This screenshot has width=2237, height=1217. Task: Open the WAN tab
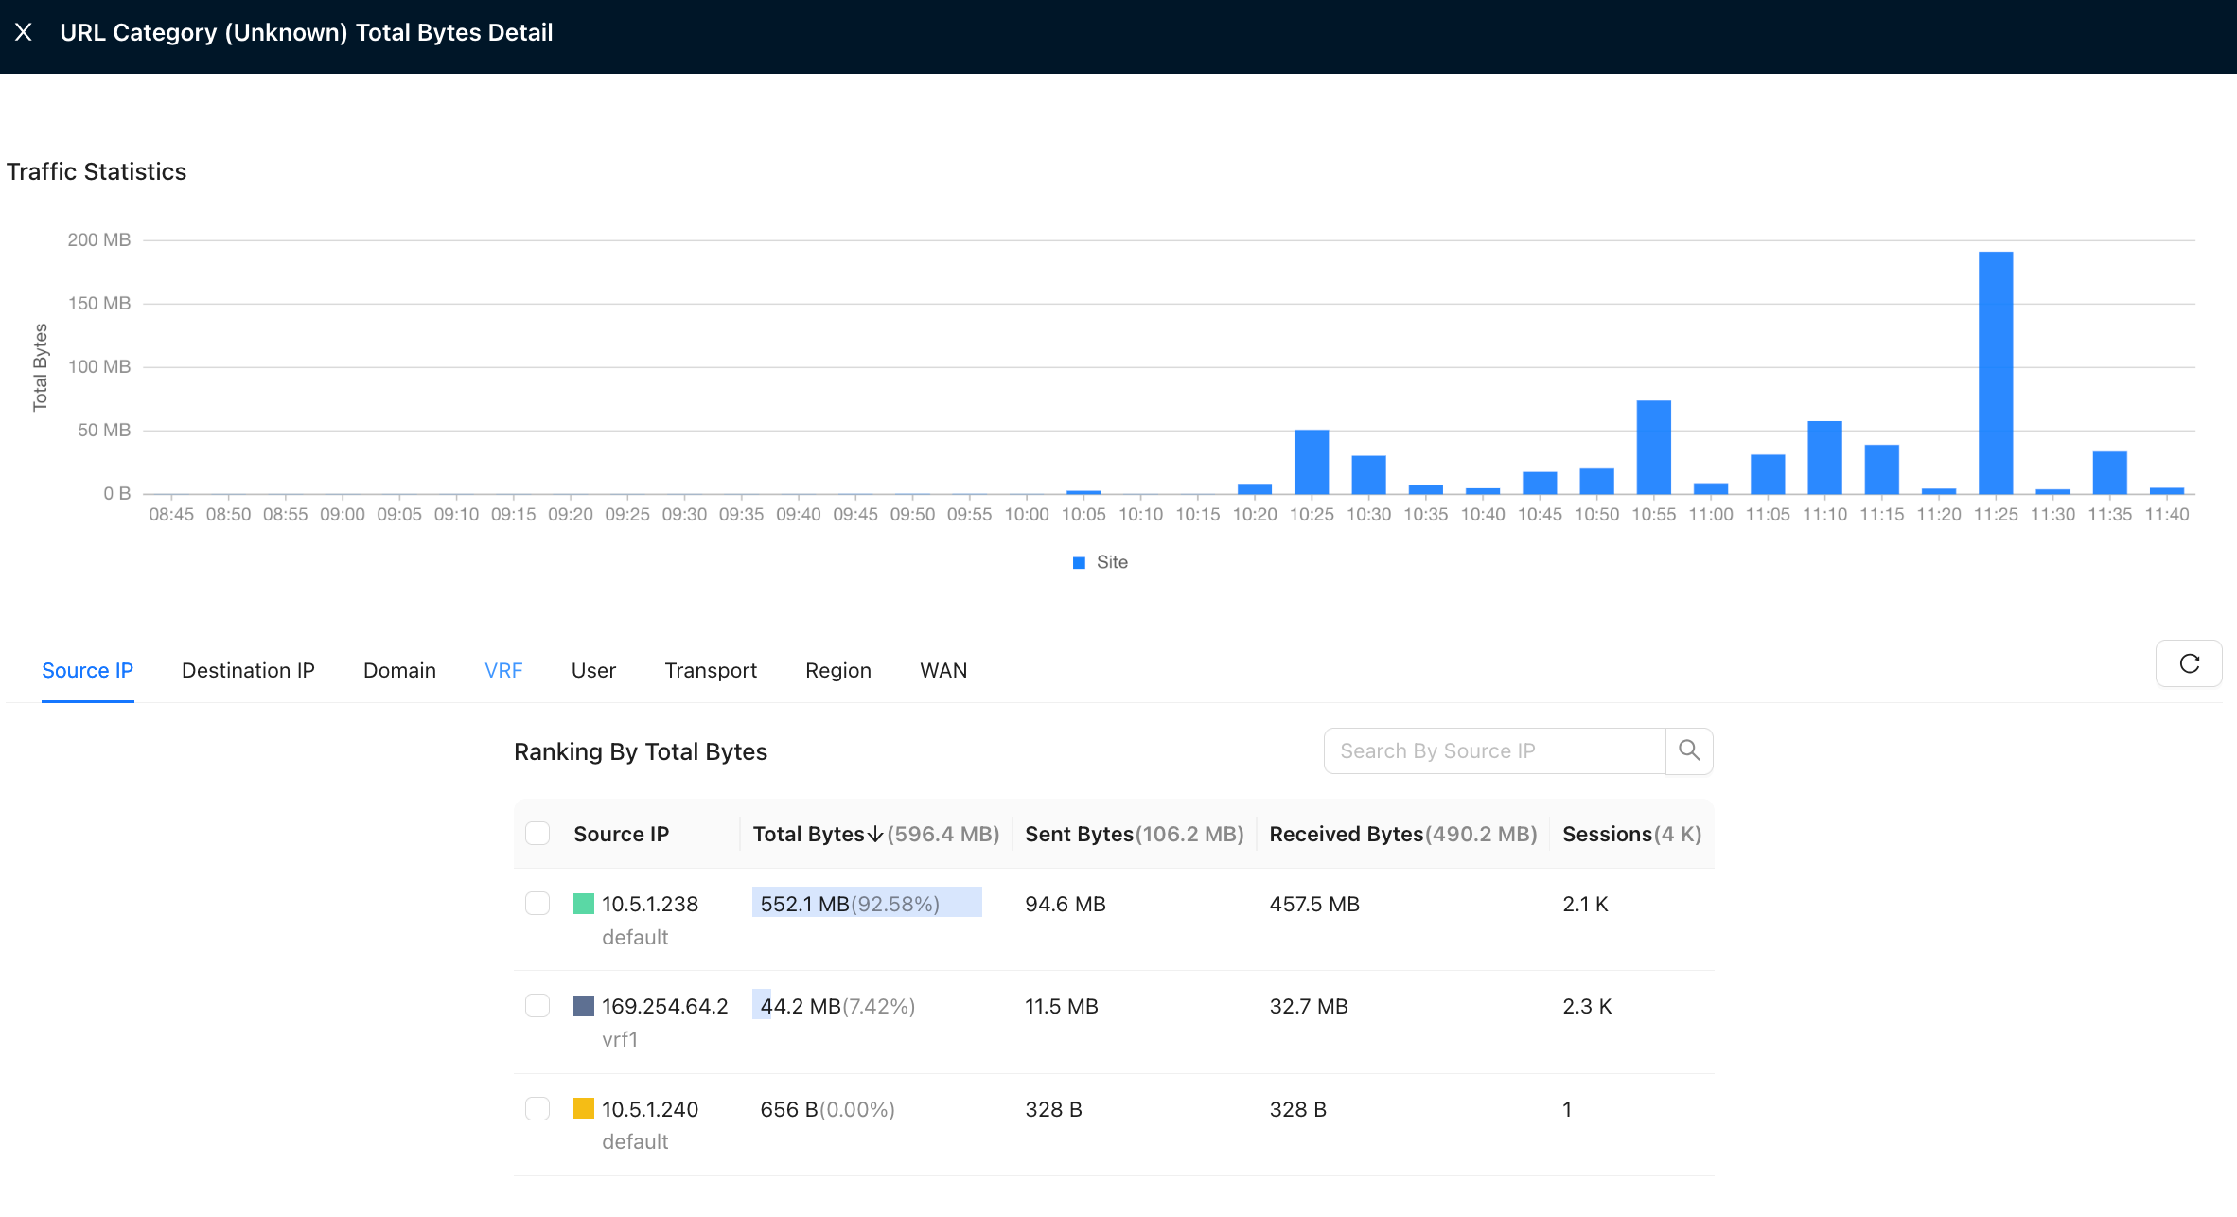pos(943,670)
